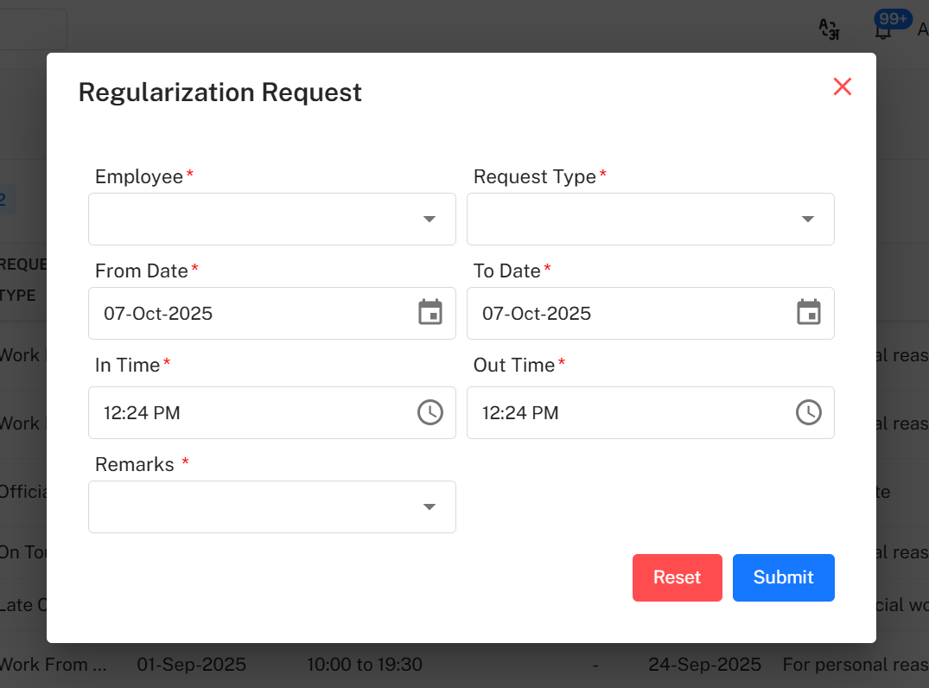Open the From Date calendar picker
The height and width of the screenshot is (688, 929).
pyautogui.click(x=430, y=312)
